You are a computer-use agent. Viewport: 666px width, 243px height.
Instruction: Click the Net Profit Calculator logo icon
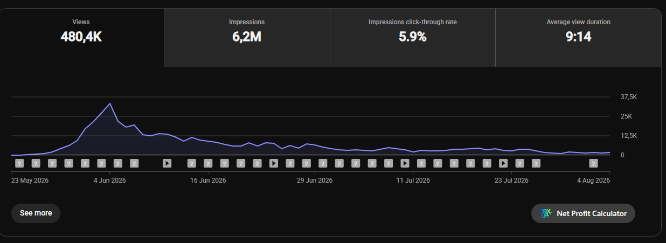click(x=546, y=213)
